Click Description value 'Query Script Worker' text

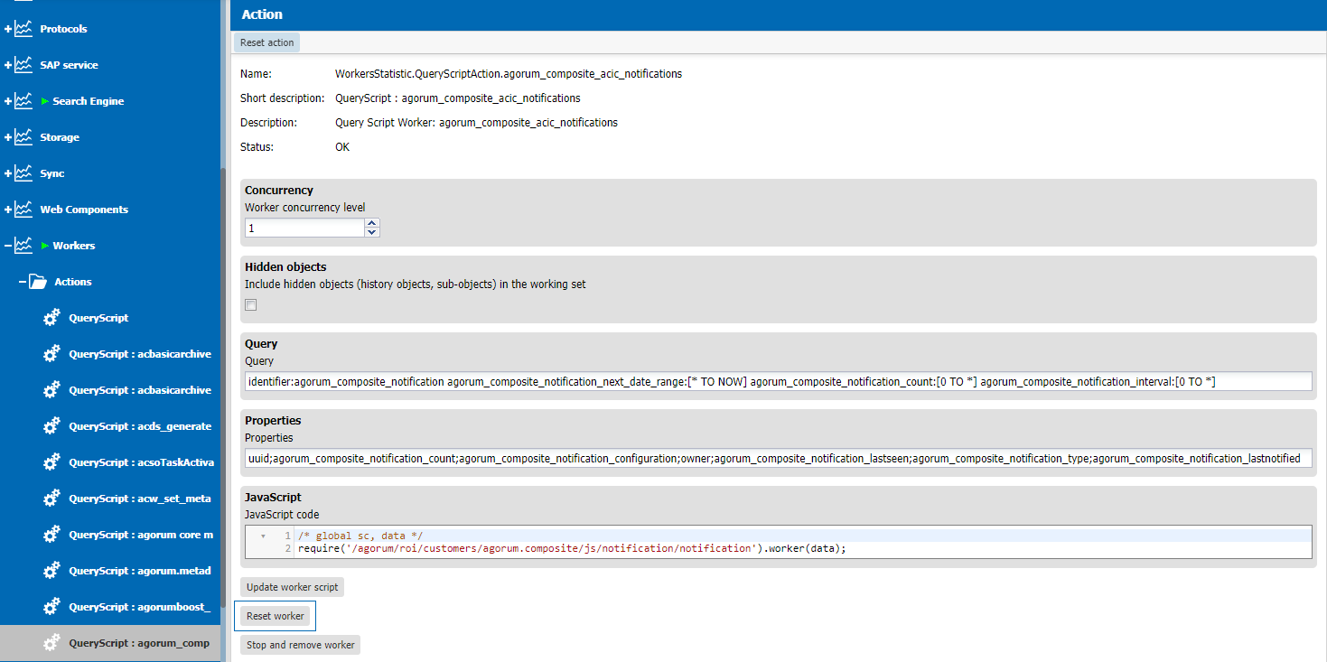pyautogui.click(x=476, y=123)
